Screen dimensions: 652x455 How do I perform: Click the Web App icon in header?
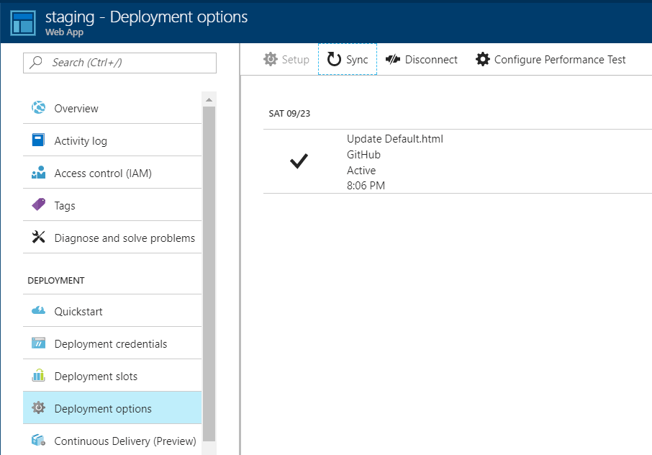coord(22,22)
